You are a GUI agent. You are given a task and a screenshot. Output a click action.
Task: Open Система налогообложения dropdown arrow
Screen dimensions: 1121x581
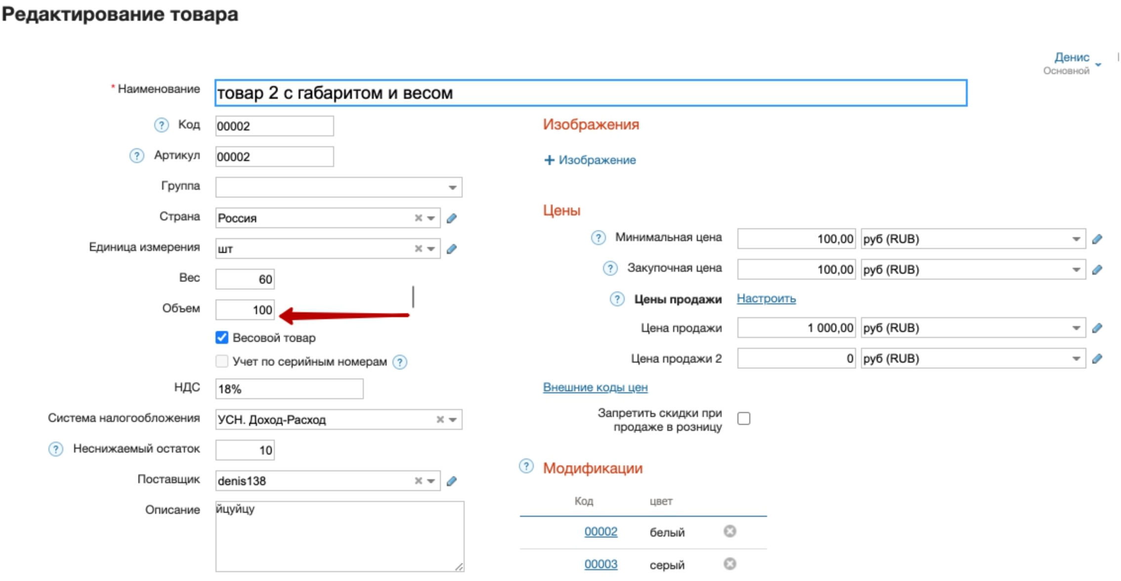(453, 419)
